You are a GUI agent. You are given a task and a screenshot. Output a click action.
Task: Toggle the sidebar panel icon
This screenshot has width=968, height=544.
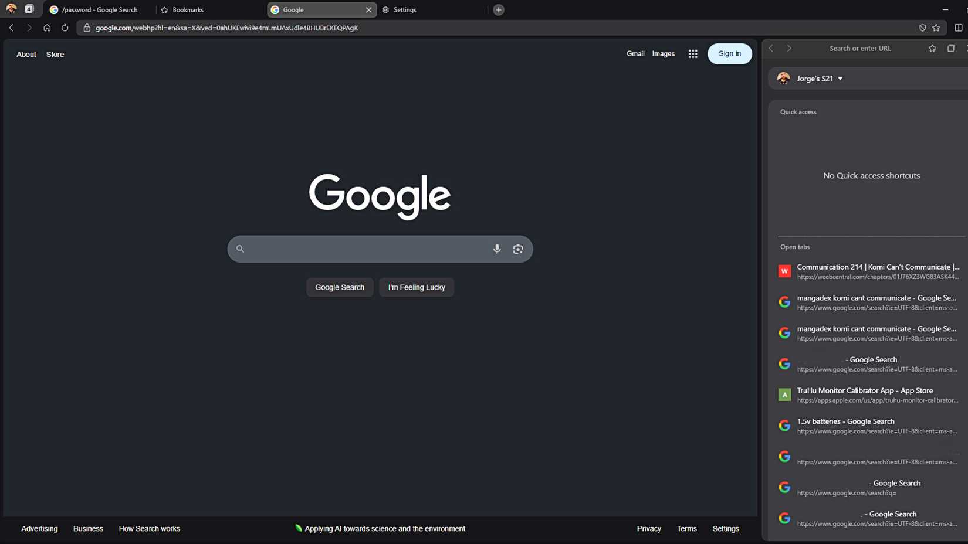pos(958,28)
